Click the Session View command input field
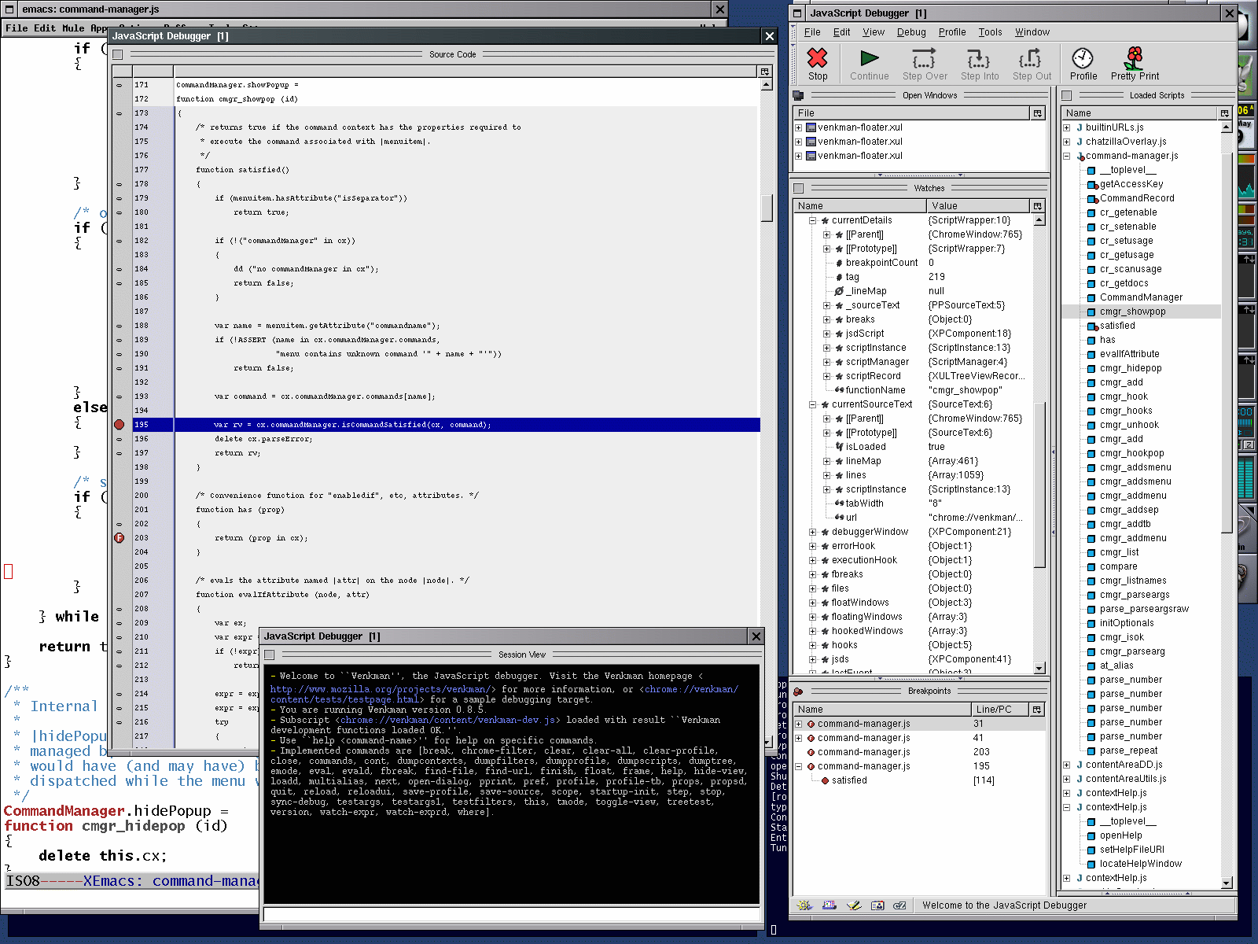Image resolution: width=1258 pixels, height=944 pixels. point(511,914)
